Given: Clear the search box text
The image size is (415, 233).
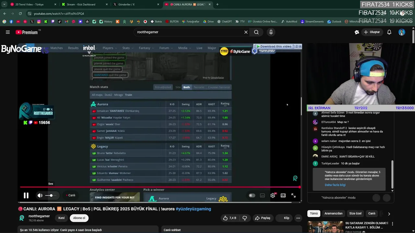Looking at the screenshot, I should [x=246, y=32].
